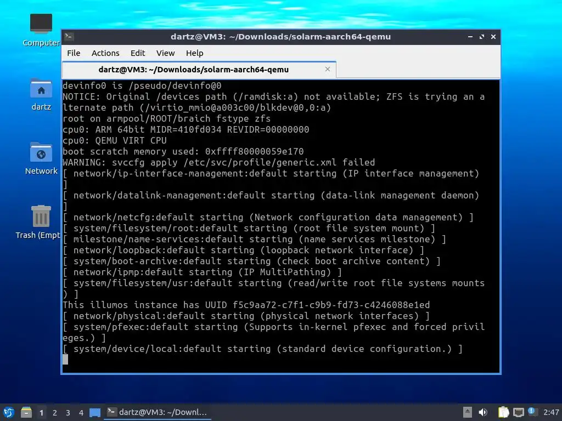The height and width of the screenshot is (421, 562).
Task: Click 'milestone/name-services:default starting' line
Action: click(x=255, y=239)
